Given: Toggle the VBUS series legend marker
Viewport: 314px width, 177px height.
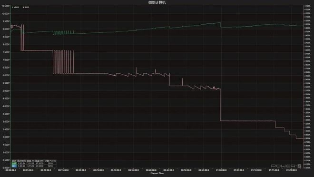Looking at the screenshot, I should 13,7.
